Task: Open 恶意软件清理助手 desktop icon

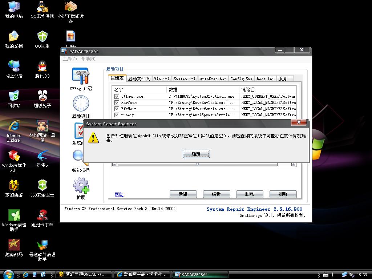Action: click(42, 250)
